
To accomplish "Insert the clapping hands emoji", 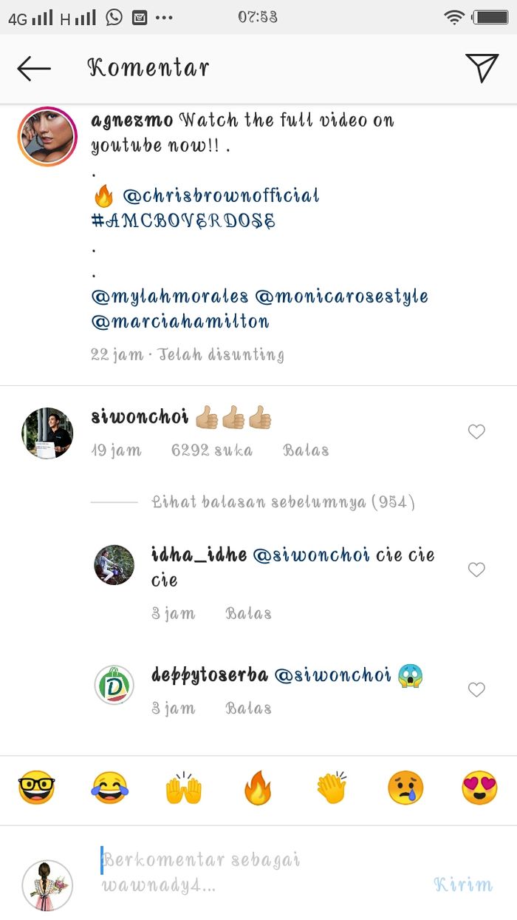I will point(332,788).
